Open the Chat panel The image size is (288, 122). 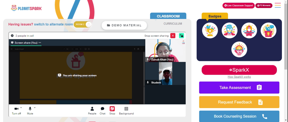coord(103,111)
